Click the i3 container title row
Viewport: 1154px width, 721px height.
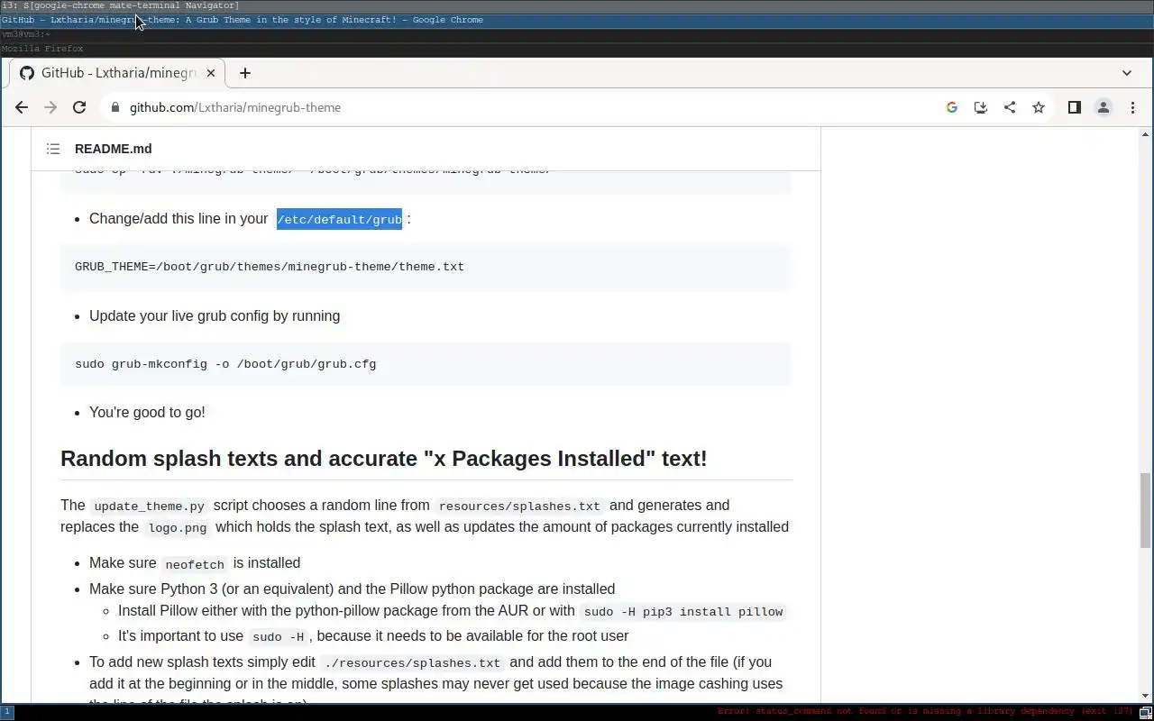point(577,6)
